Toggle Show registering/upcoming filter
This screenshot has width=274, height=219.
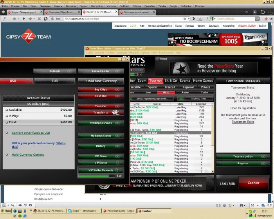[x=151, y=99]
